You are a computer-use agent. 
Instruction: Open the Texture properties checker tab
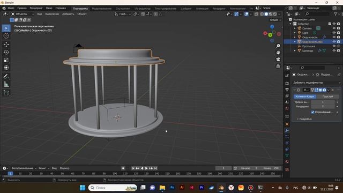pyautogui.click(x=287, y=169)
